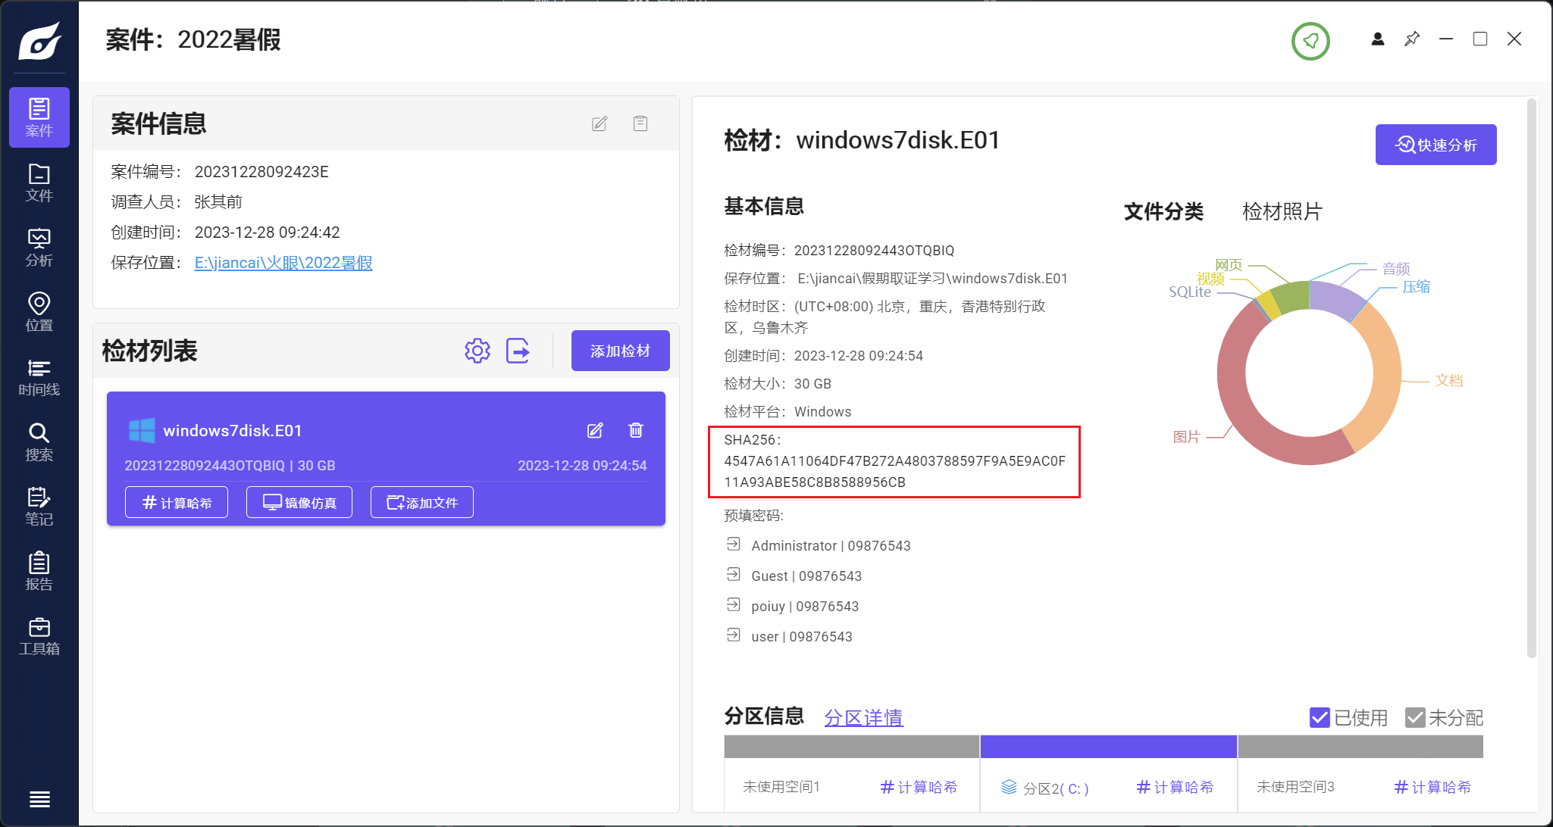Click the SHA256 hash value text

894,471
